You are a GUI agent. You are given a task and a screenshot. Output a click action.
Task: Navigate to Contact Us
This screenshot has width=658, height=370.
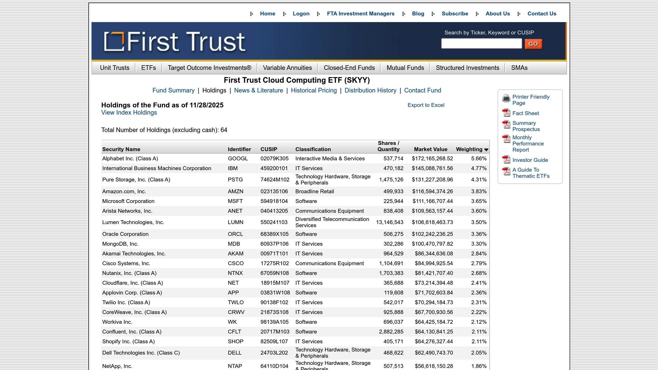(542, 13)
